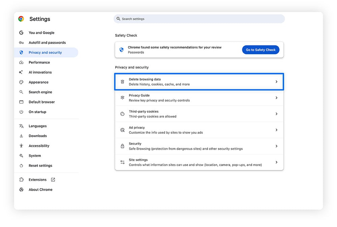Screen dimensions: 337x227
Task: Click the trash icon beside Delete browsing data
Action: click(122, 82)
